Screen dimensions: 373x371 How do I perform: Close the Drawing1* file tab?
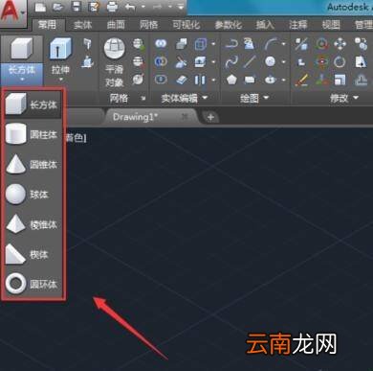point(185,117)
